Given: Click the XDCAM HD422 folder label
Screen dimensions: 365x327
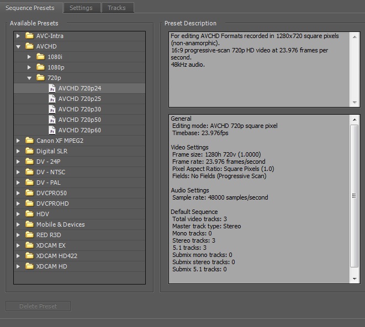Looking at the screenshot, I should coord(57,256).
